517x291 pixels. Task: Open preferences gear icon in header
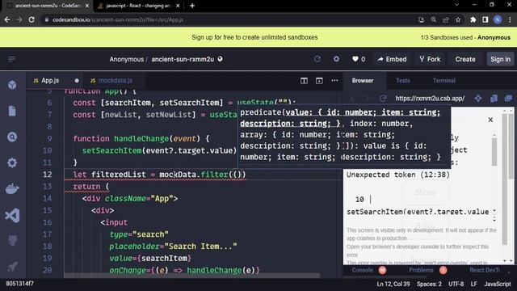(336, 59)
